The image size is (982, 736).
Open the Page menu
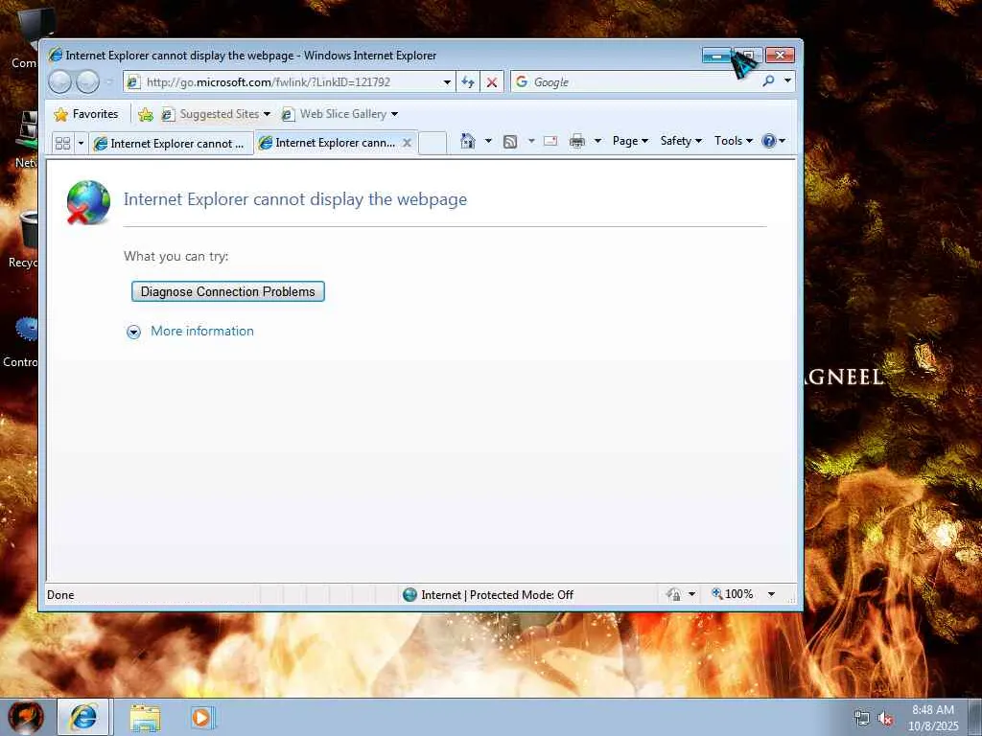pos(630,141)
